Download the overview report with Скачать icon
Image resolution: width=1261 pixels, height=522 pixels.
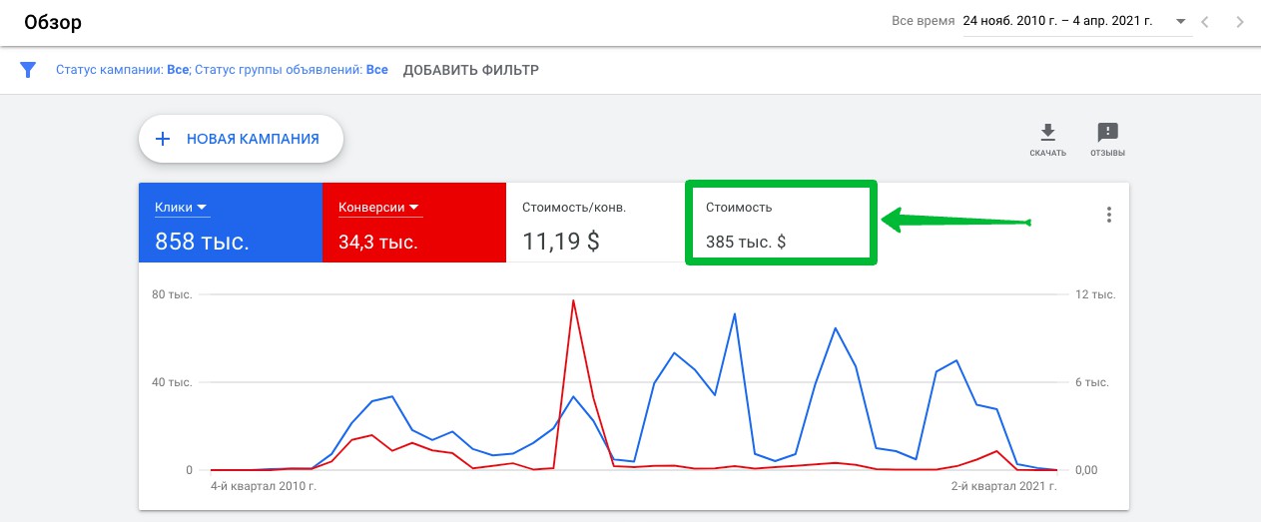pyautogui.click(x=1047, y=140)
